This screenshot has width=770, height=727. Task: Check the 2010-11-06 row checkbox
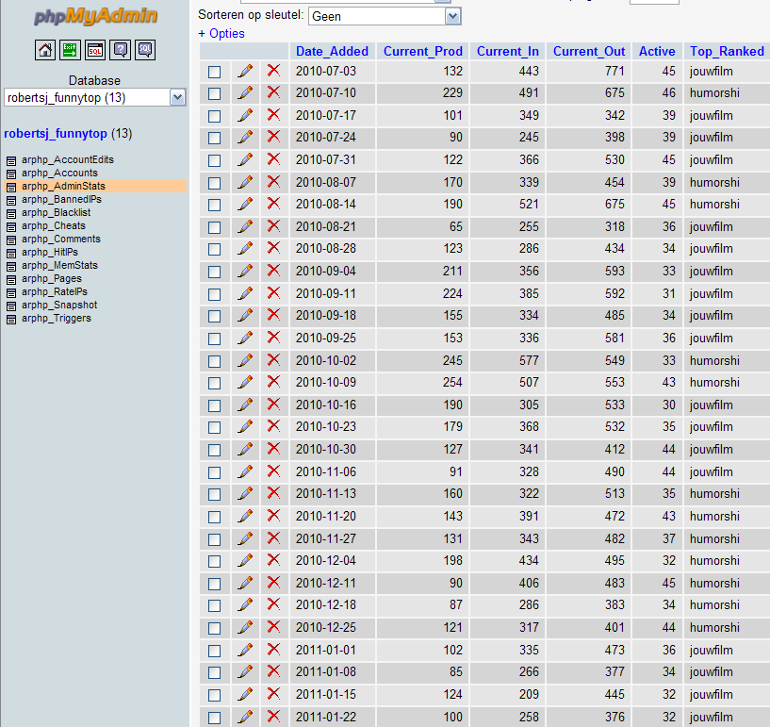pyautogui.click(x=215, y=472)
